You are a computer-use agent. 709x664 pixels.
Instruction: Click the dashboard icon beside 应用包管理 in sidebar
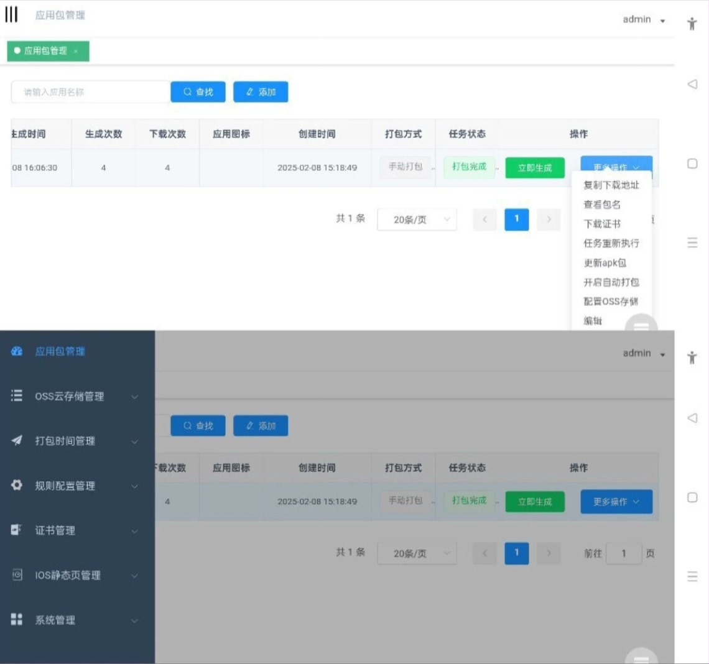pos(17,351)
